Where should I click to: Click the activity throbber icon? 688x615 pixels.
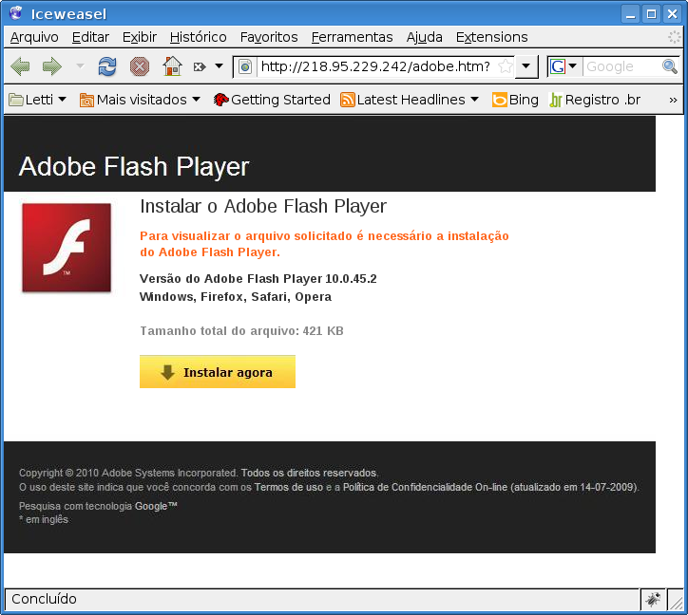(x=674, y=37)
